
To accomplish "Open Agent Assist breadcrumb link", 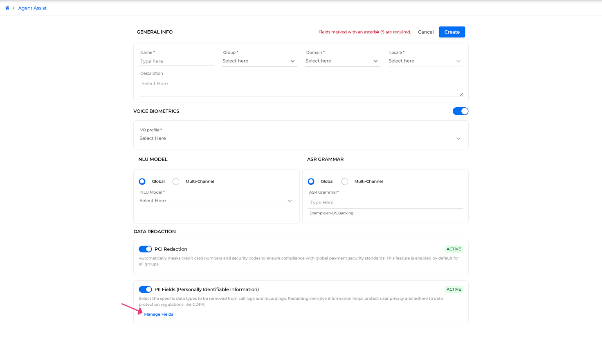I will tap(32, 8).
